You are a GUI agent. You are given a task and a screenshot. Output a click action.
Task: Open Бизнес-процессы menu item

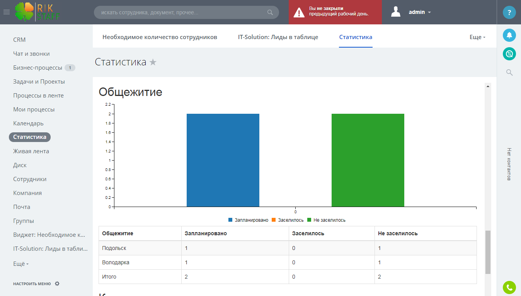tap(37, 68)
